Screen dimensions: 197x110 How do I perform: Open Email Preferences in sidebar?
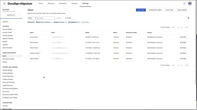(x=8, y=76)
